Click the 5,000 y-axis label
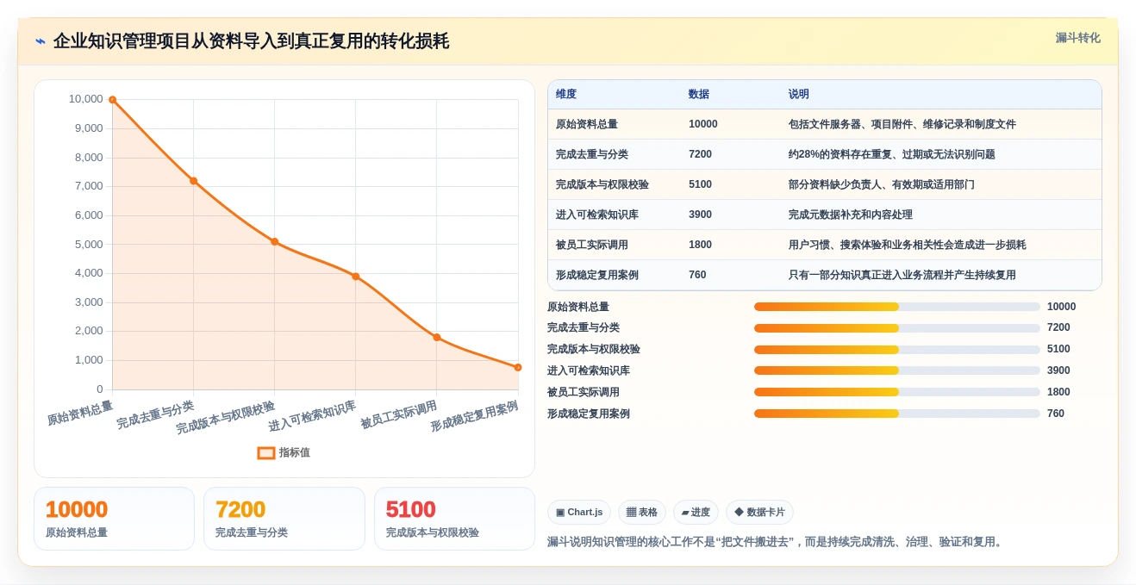The width and height of the screenshot is (1136, 585). pyautogui.click(x=88, y=245)
